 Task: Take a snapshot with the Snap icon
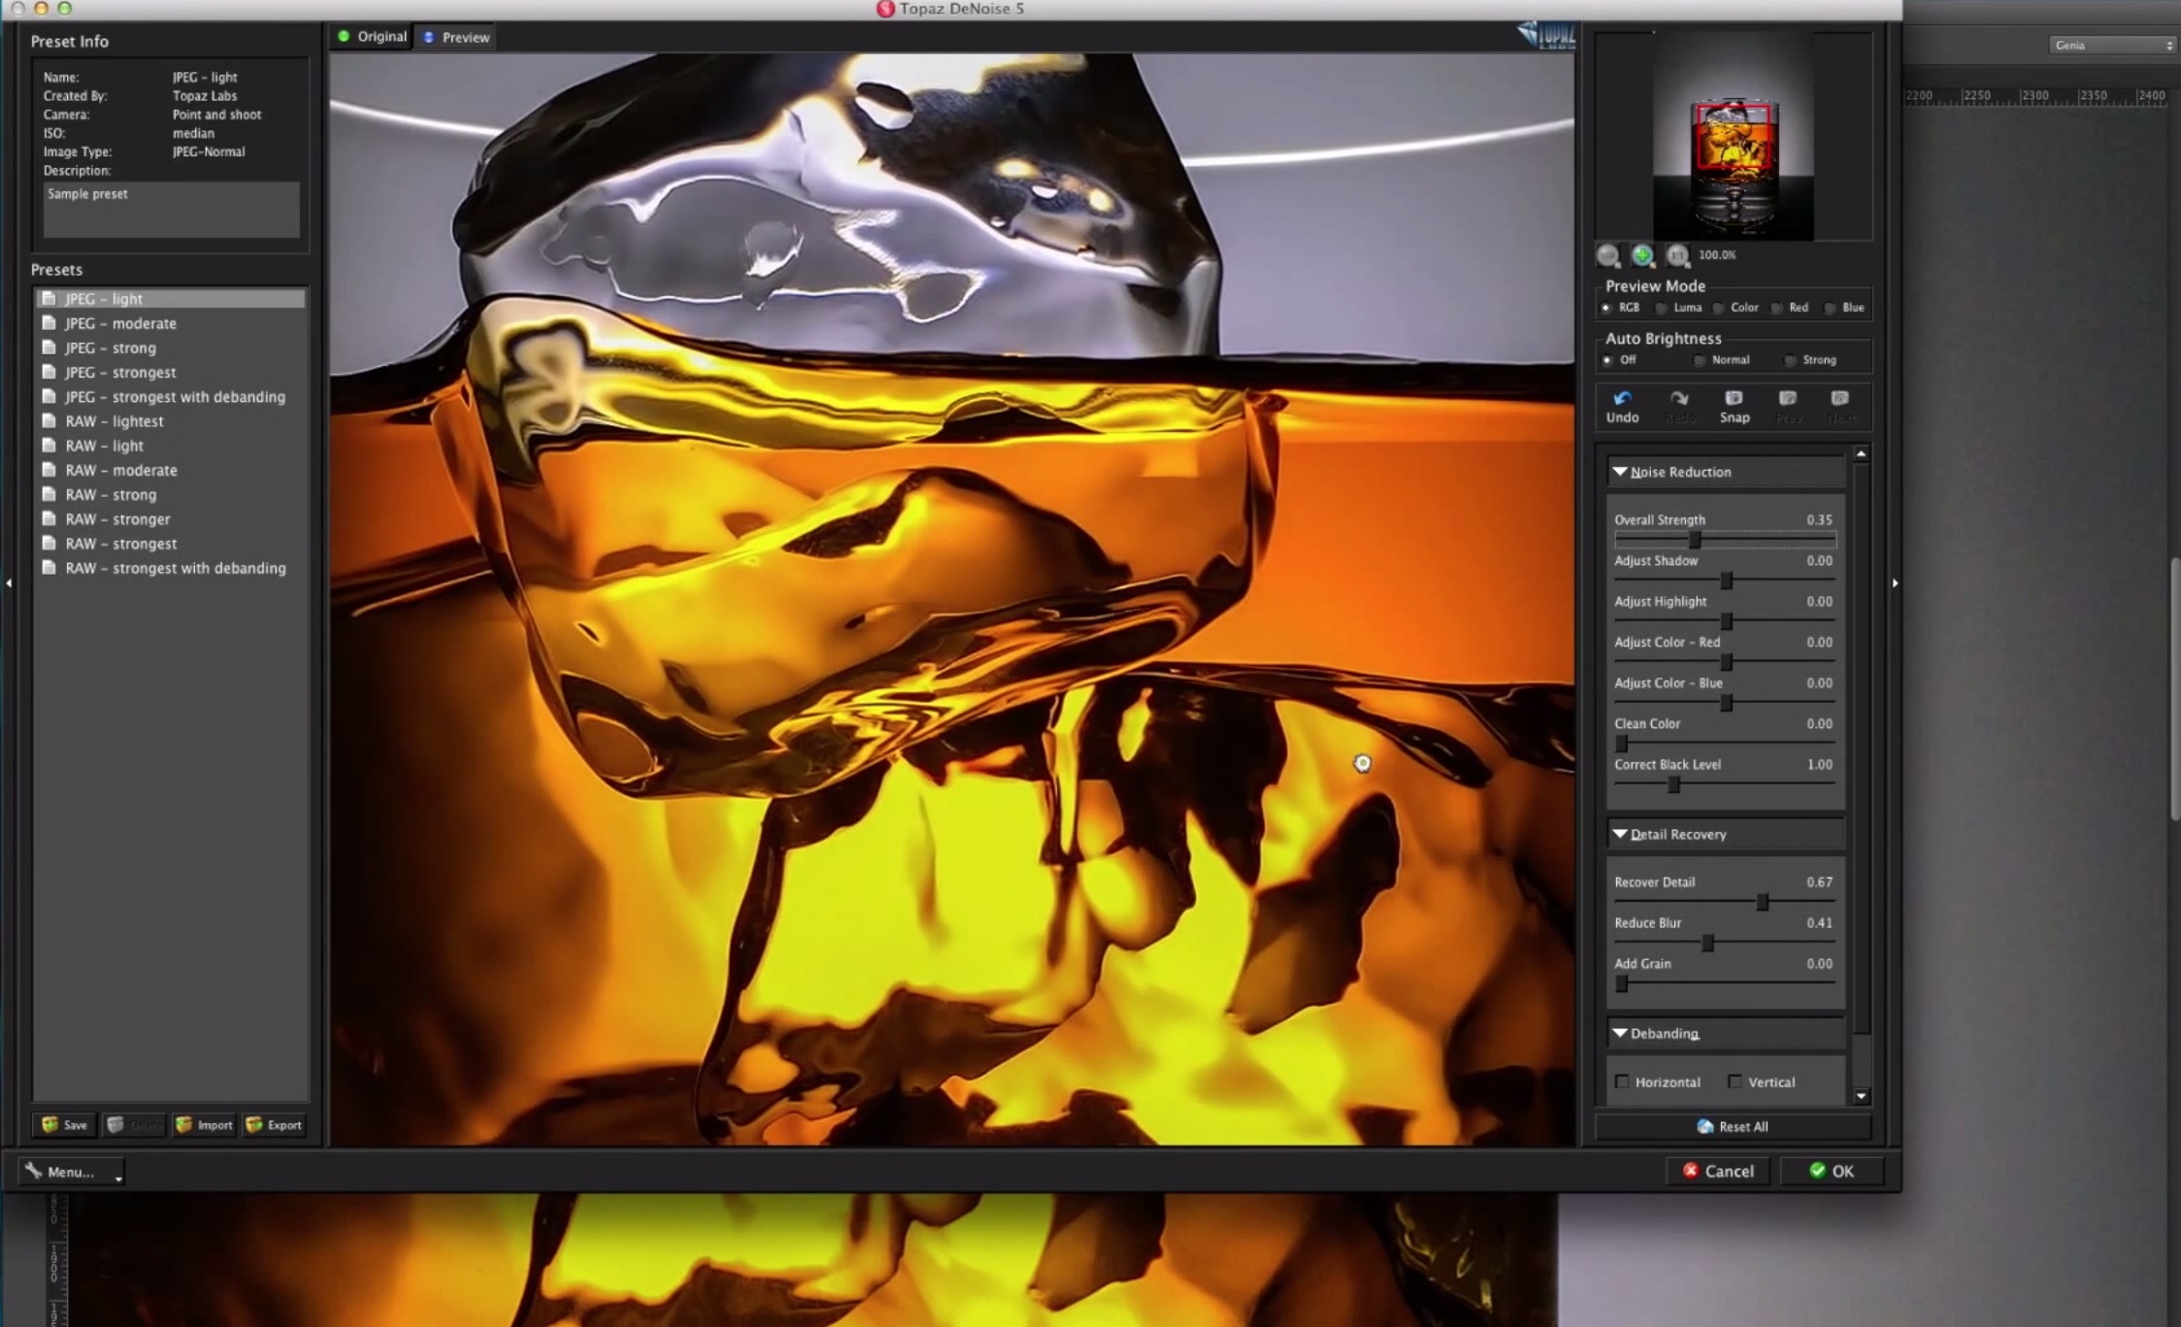[x=1734, y=398]
